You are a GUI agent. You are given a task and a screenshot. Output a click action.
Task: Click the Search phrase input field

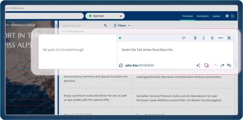[x=82, y=26]
